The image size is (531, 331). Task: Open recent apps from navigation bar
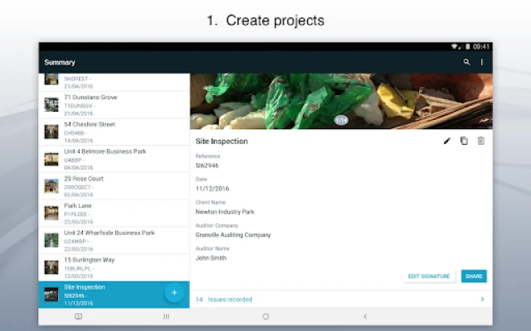(166, 316)
